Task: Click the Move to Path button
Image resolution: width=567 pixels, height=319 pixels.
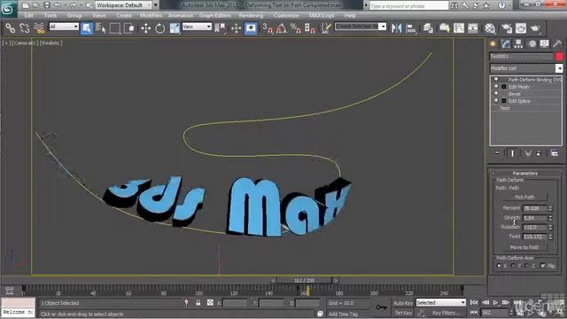Action: [x=524, y=247]
